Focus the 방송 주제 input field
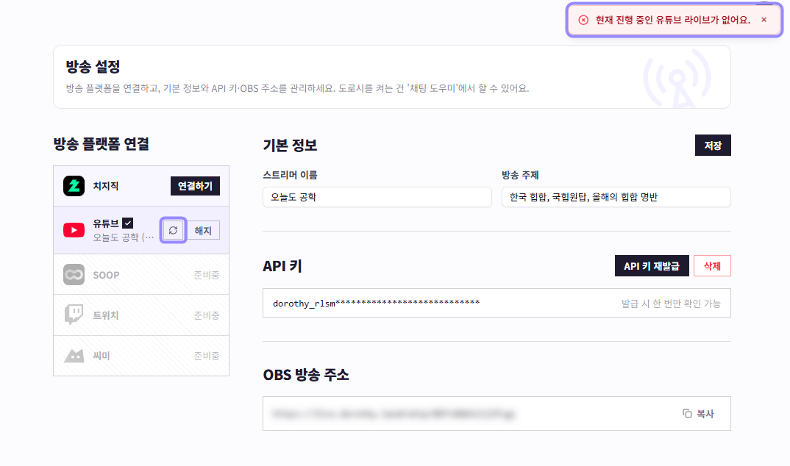 616,197
